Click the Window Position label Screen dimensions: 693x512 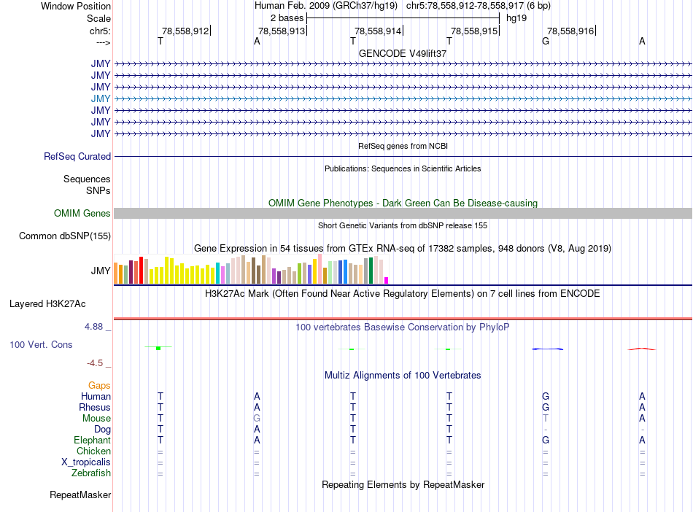pyautogui.click(x=76, y=6)
